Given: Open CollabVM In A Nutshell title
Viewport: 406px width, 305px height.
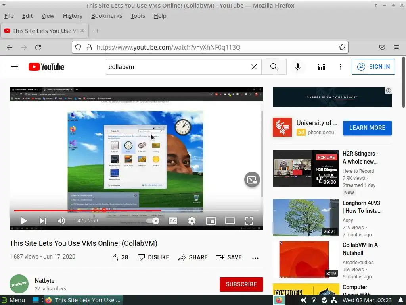Looking at the screenshot, I should [x=360, y=249].
